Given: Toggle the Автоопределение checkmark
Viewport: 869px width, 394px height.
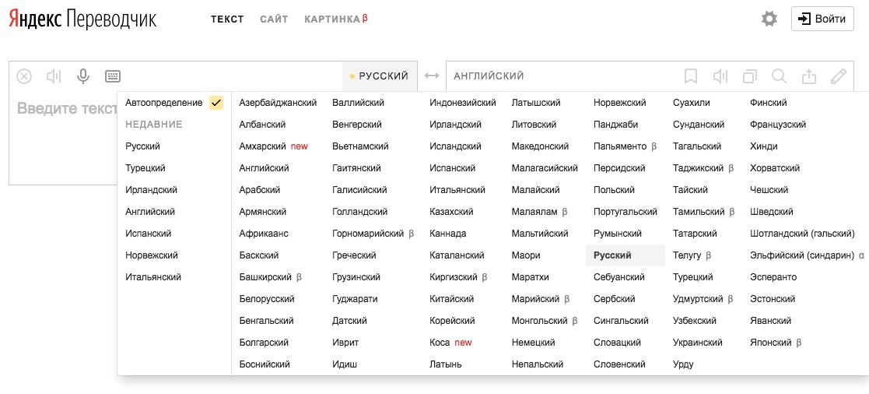Looking at the screenshot, I should tap(216, 103).
